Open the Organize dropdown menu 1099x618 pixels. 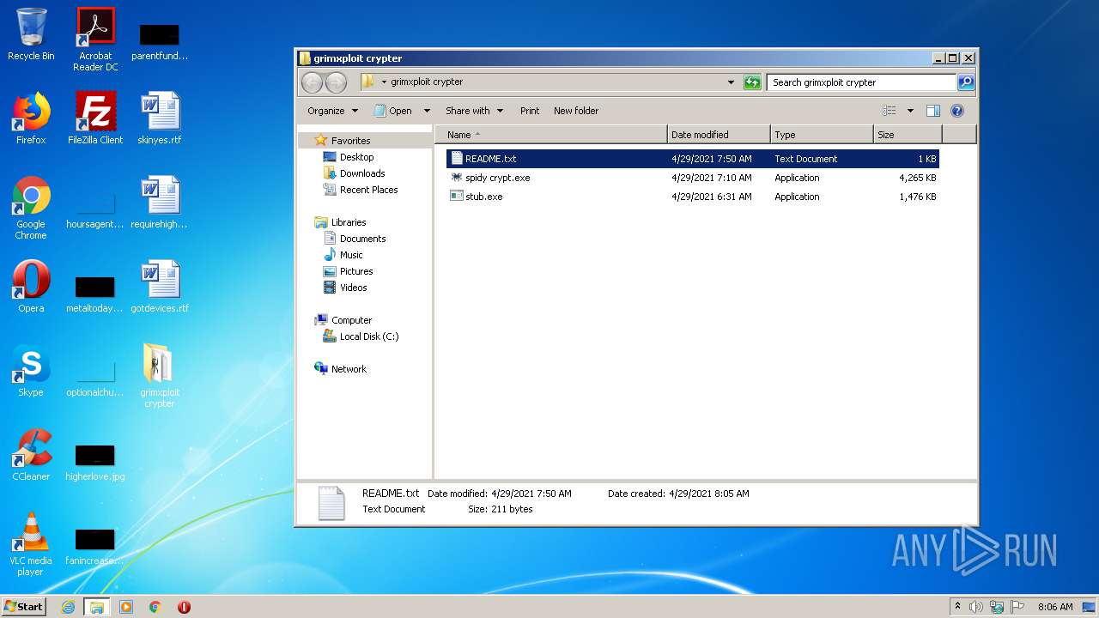click(x=332, y=111)
